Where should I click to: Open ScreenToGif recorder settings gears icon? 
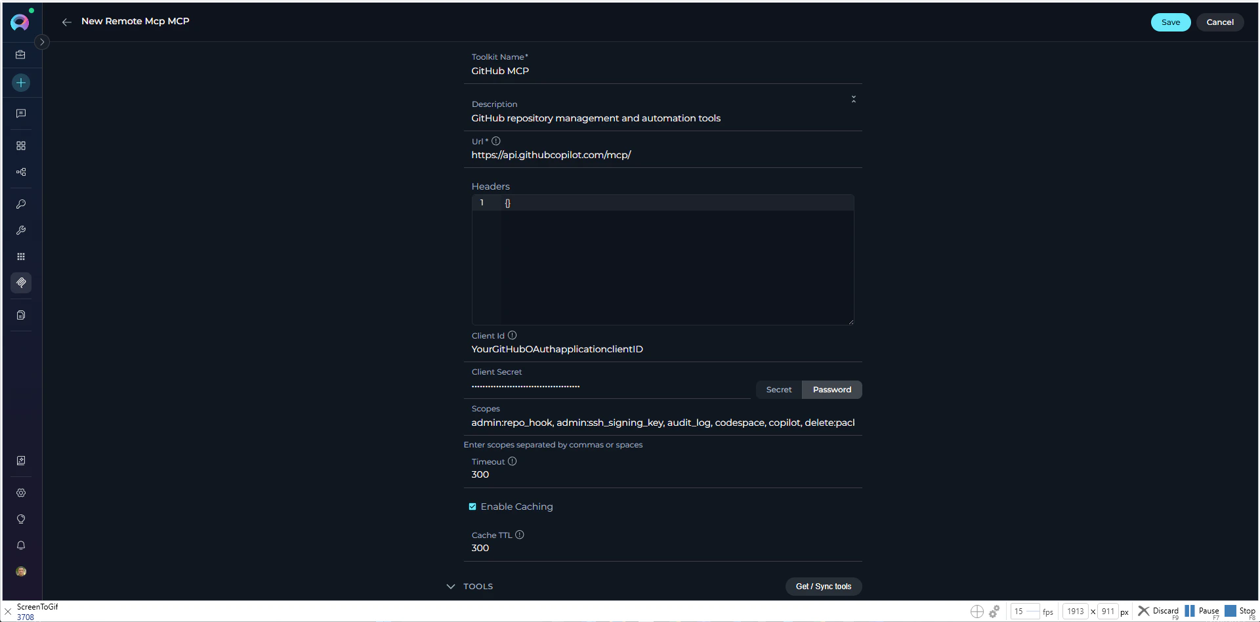click(995, 612)
